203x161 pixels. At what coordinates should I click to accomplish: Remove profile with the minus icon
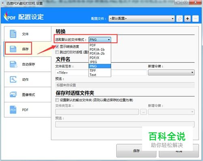(x=195, y=18)
